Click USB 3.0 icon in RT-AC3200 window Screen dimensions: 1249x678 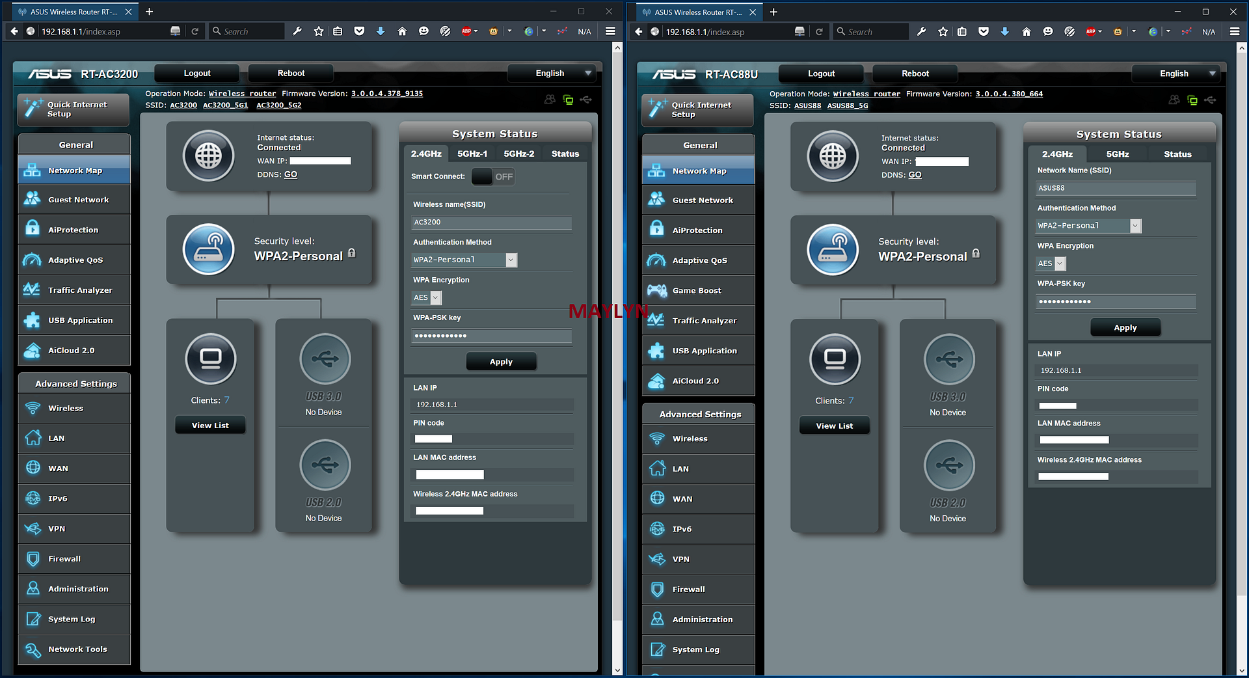[x=325, y=359]
